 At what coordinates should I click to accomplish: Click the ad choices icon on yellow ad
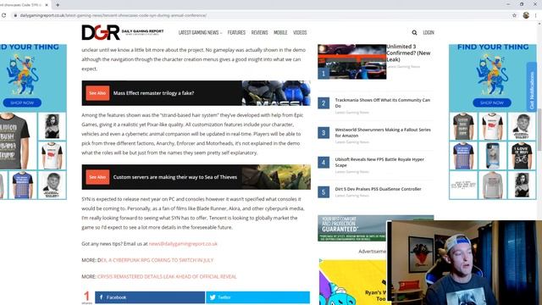click(x=321, y=260)
